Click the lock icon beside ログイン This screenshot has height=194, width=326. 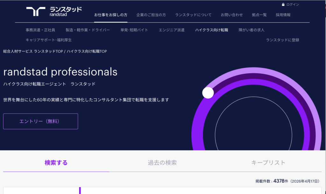coord(283,4)
